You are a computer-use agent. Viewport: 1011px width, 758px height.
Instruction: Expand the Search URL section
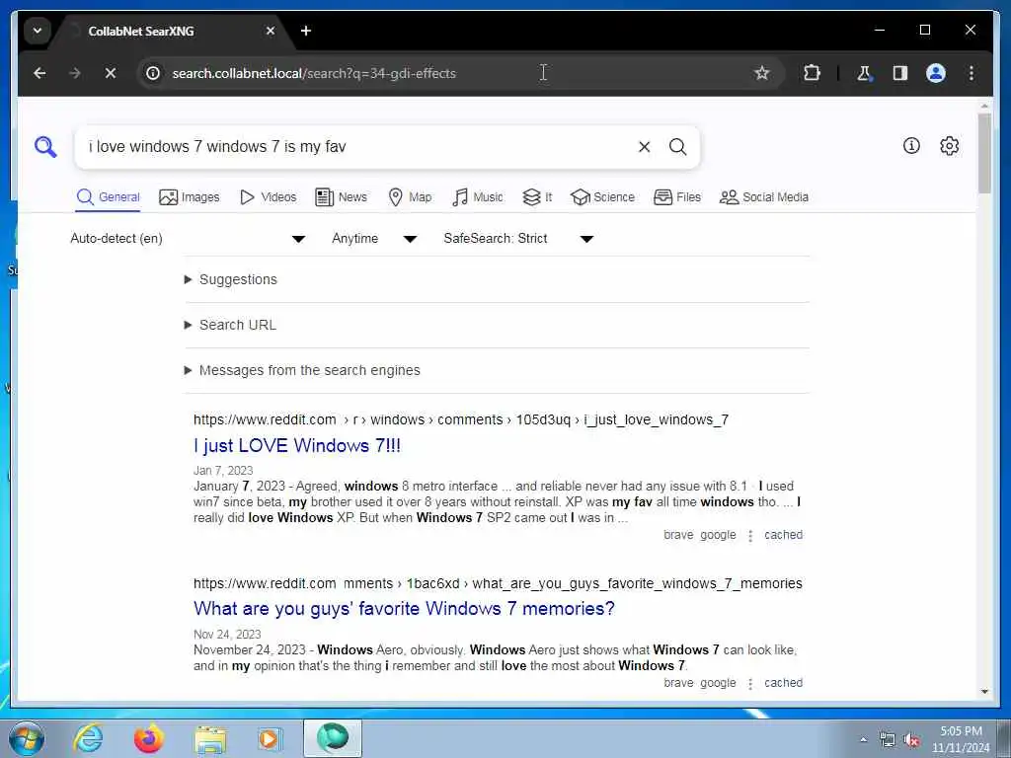click(x=230, y=325)
